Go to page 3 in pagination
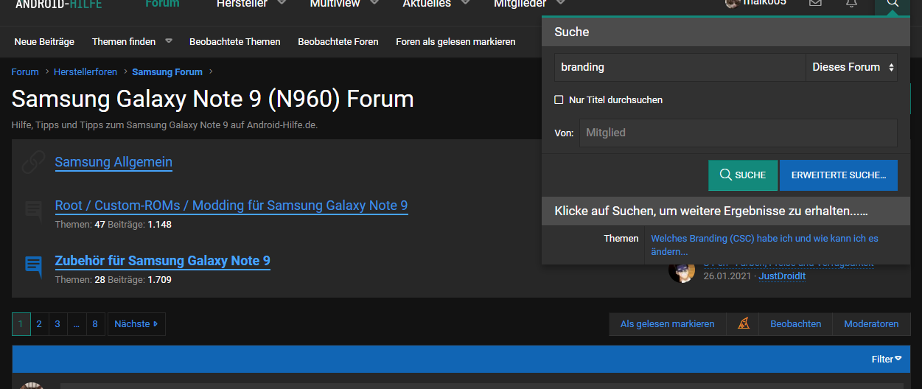The image size is (922, 389). 58,324
